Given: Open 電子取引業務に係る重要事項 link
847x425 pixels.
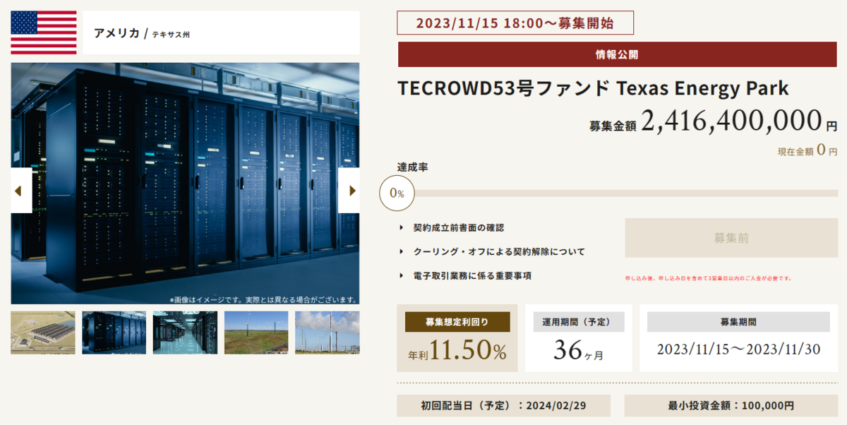Looking at the screenshot, I should [x=472, y=275].
